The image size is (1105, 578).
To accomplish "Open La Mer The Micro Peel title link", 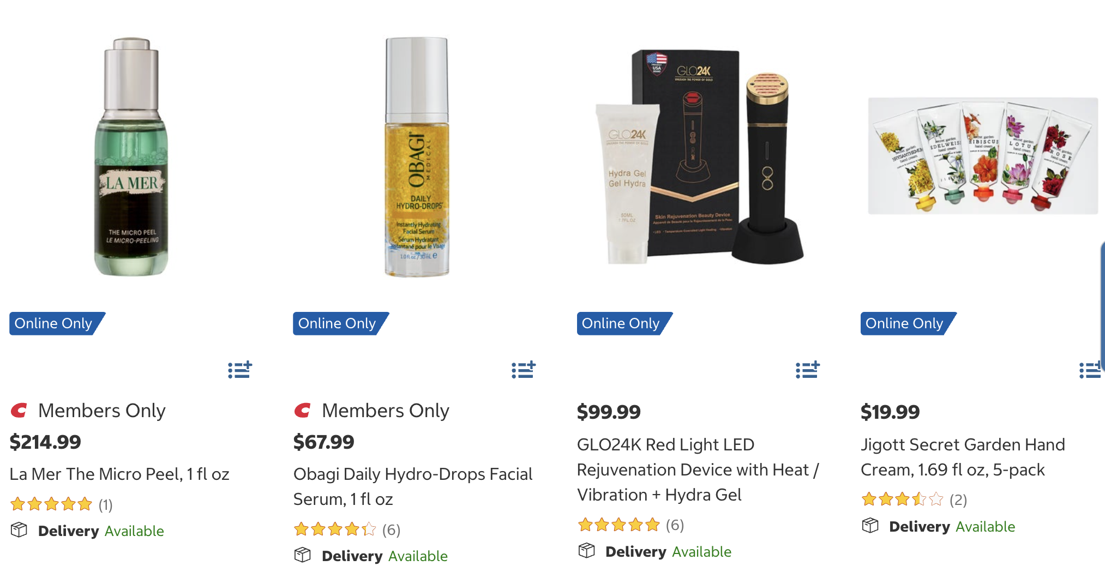I will [119, 474].
